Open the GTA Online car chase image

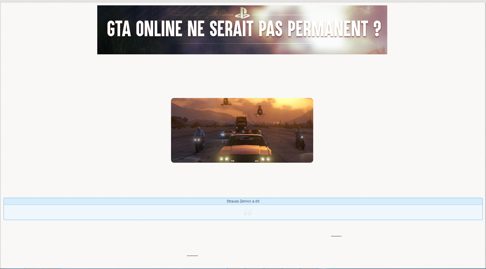pyautogui.click(x=242, y=130)
